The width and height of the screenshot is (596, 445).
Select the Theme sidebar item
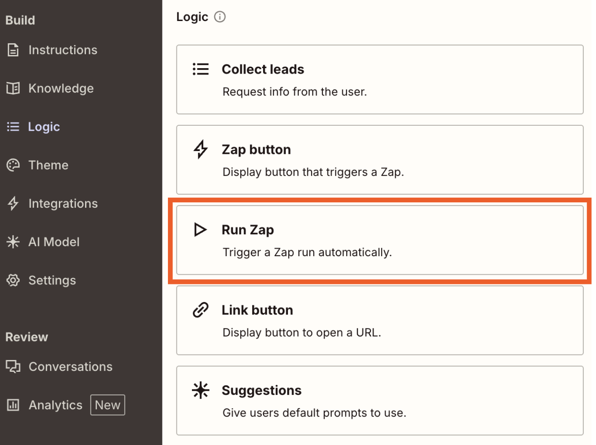[48, 165]
